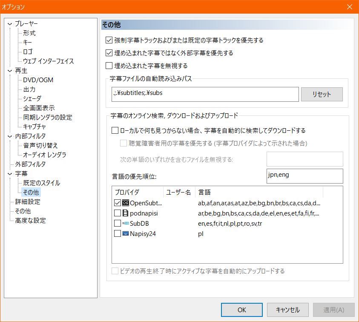Image resolution: width=359 pixels, height=322 pixels.
Task: Uncheck the OpenSubtitles provider checkbox
Action: [118, 203]
